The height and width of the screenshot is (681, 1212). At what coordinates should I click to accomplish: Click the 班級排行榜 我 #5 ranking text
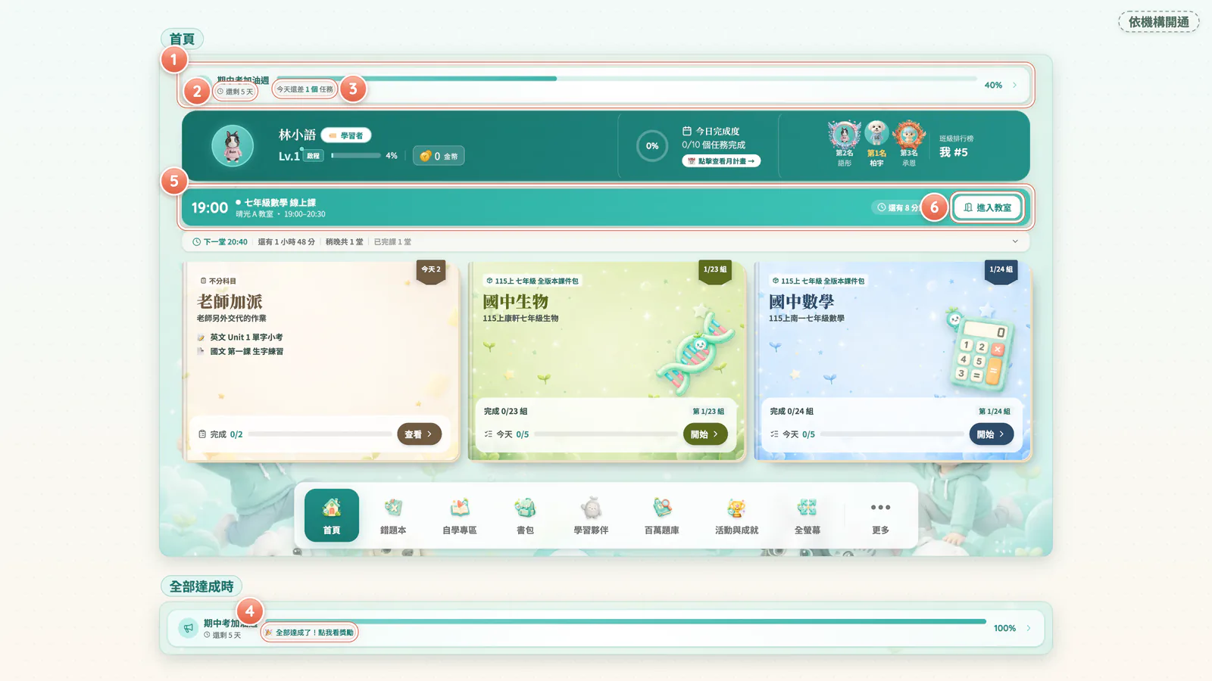point(957,147)
